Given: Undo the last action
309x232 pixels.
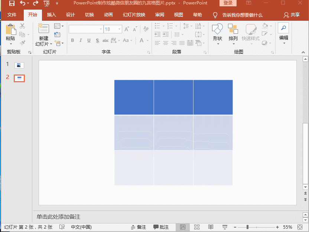Looking at the screenshot, I should (23, 3).
